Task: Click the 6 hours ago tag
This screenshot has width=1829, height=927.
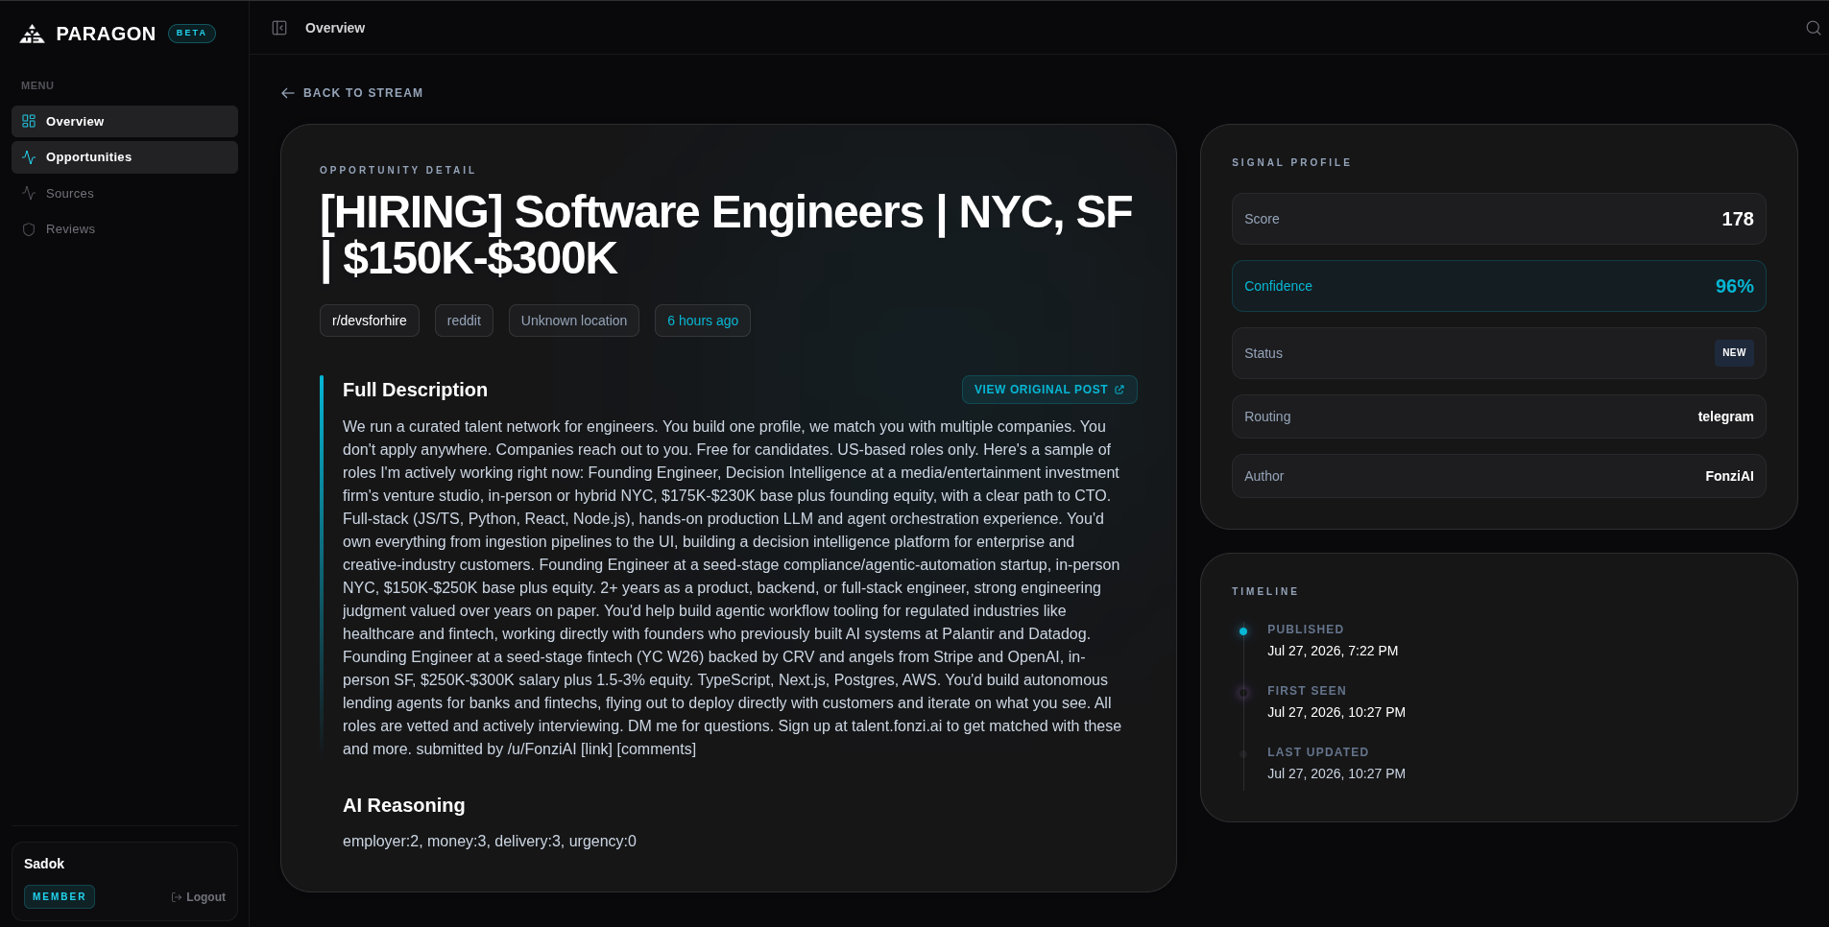Action: point(703,321)
